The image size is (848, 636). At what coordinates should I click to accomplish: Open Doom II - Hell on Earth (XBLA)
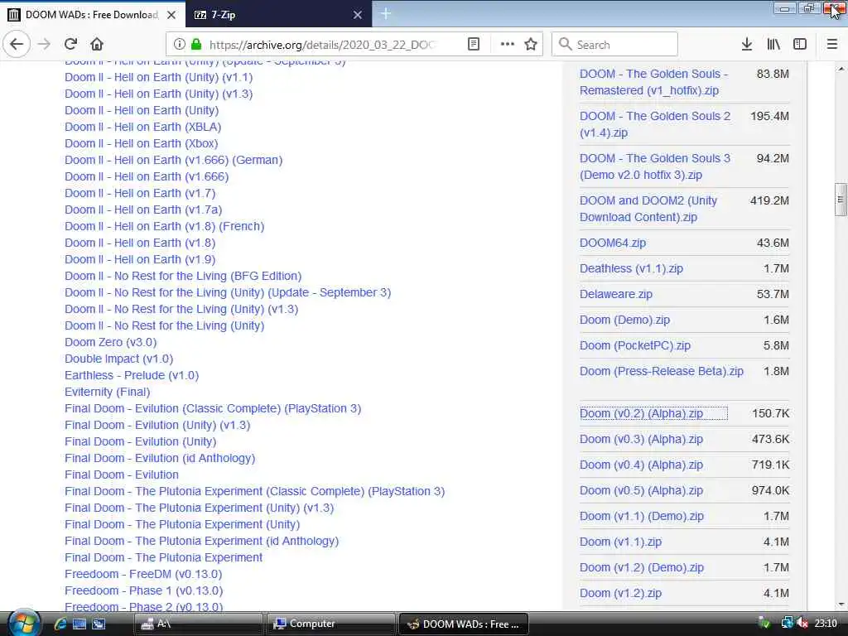click(x=142, y=127)
